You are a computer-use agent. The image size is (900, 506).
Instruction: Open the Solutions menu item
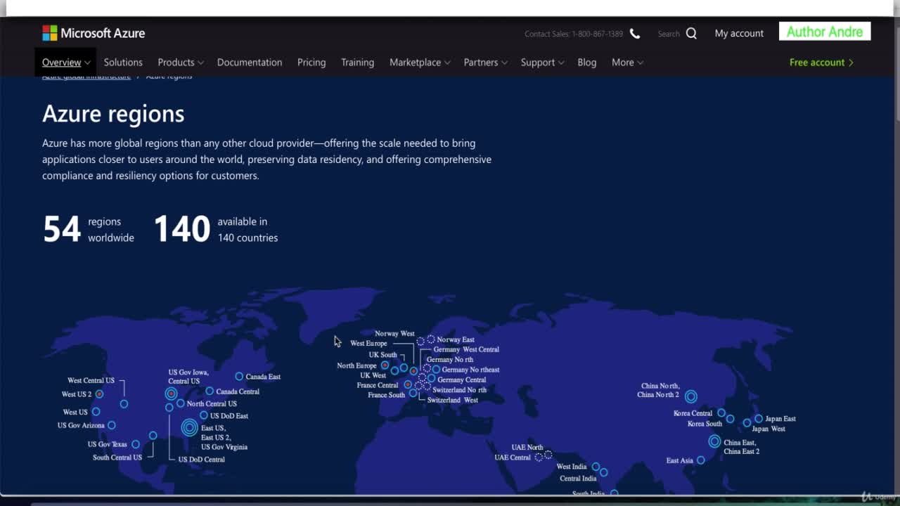click(123, 63)
